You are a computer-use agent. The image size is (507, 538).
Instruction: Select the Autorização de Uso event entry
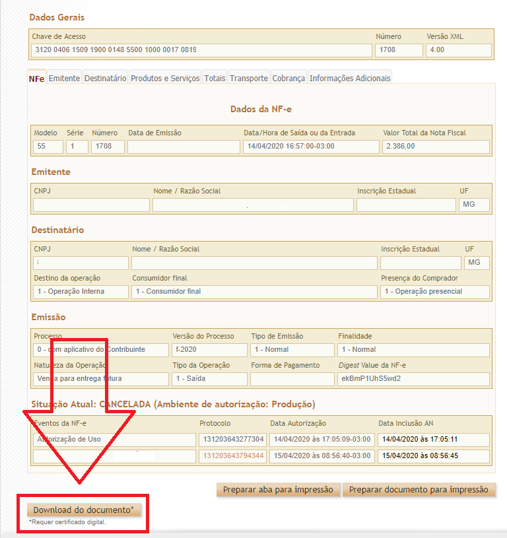pyautogui.click(x=114, y=440)
